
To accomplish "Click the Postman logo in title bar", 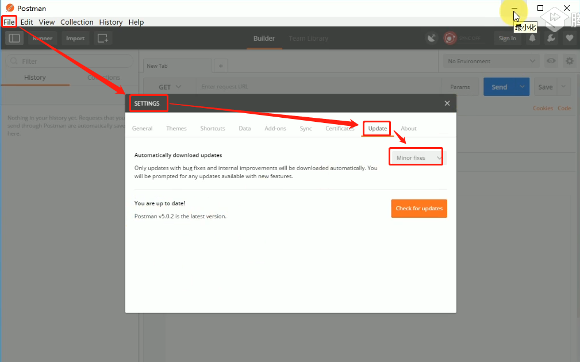I will point(10,8).
